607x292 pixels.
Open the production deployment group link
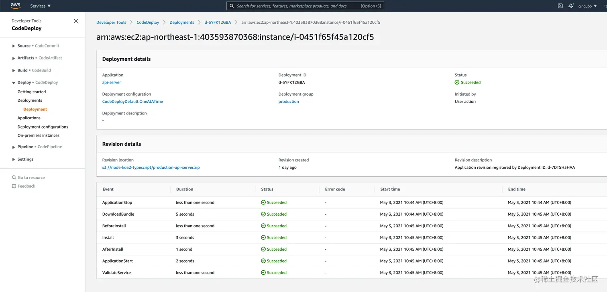pos(288,101)
